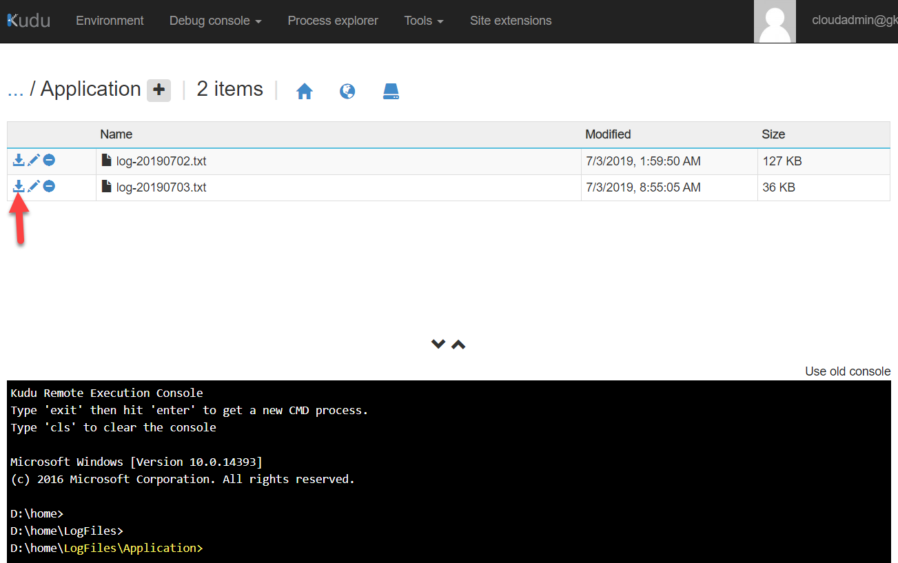The image size is (898, 563).
Task: Delete log-20190702.txt using minus icon
Action: pos(49,161)
